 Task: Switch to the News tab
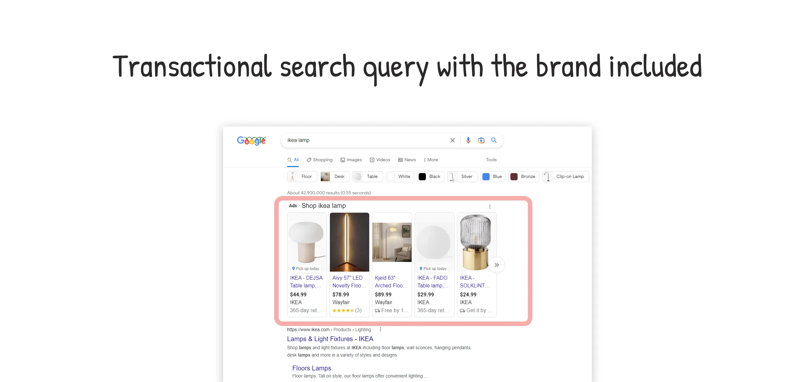point(407,160)
